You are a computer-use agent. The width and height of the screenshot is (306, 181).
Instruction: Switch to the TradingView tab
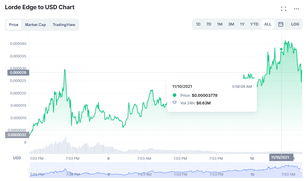[x=64, y=25]
